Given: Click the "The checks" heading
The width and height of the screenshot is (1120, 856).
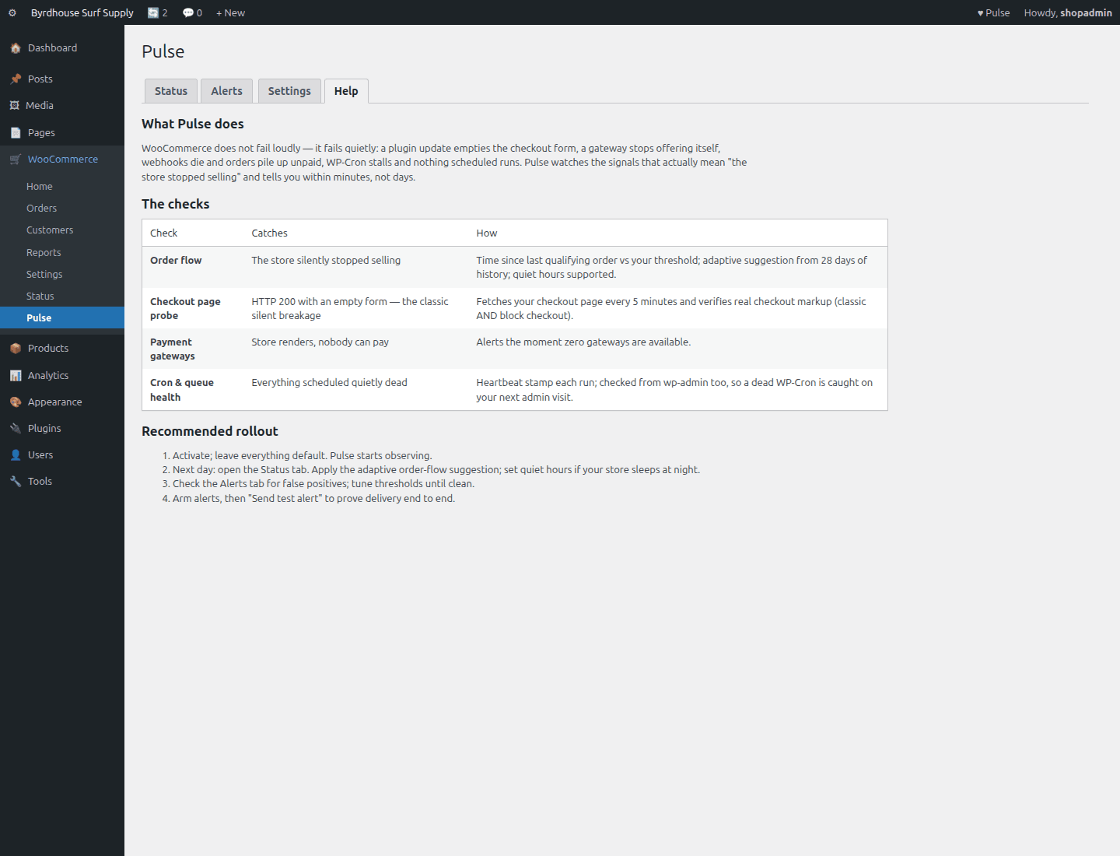Looking at the screenshot, I should point(176,204).
